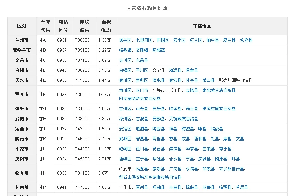Click the 安定区 link
Screen dimensions: 294x196
pyautogui.click(x=125, y=129)
